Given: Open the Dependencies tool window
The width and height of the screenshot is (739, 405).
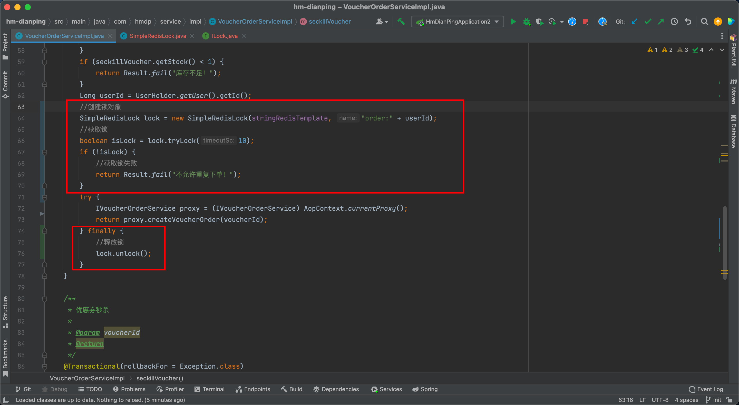Looking at the screenshot, I should pyautogui.click(x=336, y=389).
